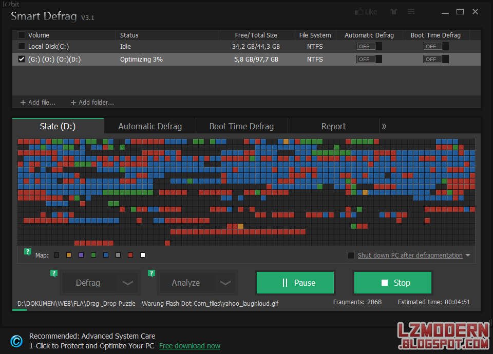Click the help icon next to Defrag
Screen dimensions: 493x354
(54, 273)
